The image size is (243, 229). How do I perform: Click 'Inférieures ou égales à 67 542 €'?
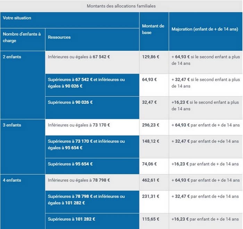click(x=92, y=62)
